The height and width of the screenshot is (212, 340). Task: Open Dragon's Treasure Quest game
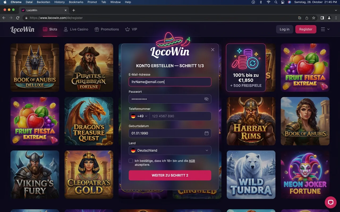click(89, 121)
